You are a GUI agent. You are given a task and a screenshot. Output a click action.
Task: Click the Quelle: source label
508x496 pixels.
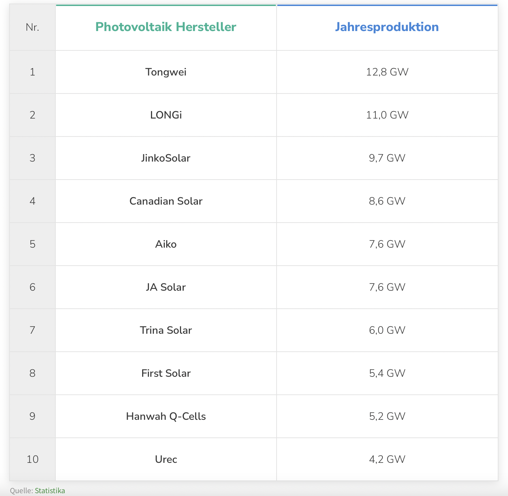[22, 491]
